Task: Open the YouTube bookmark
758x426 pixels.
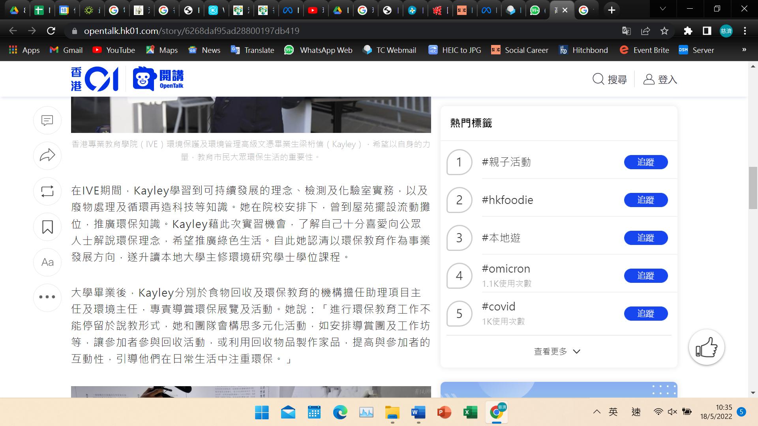Action: [x=114, y=50]
